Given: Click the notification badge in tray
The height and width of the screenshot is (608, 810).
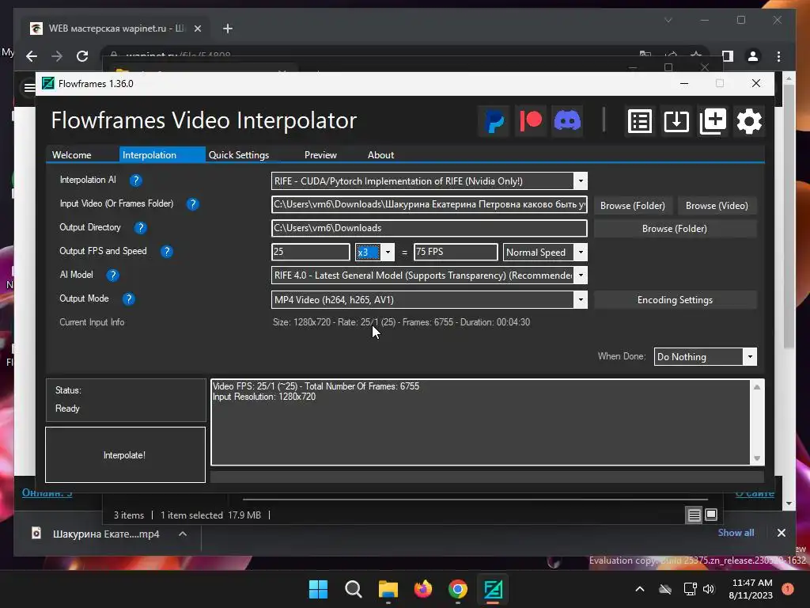Looking at the screenshot, I should pos(787,589).
